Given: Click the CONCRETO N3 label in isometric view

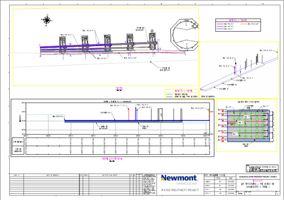Looking at the screenshot, I should point(241,80).
